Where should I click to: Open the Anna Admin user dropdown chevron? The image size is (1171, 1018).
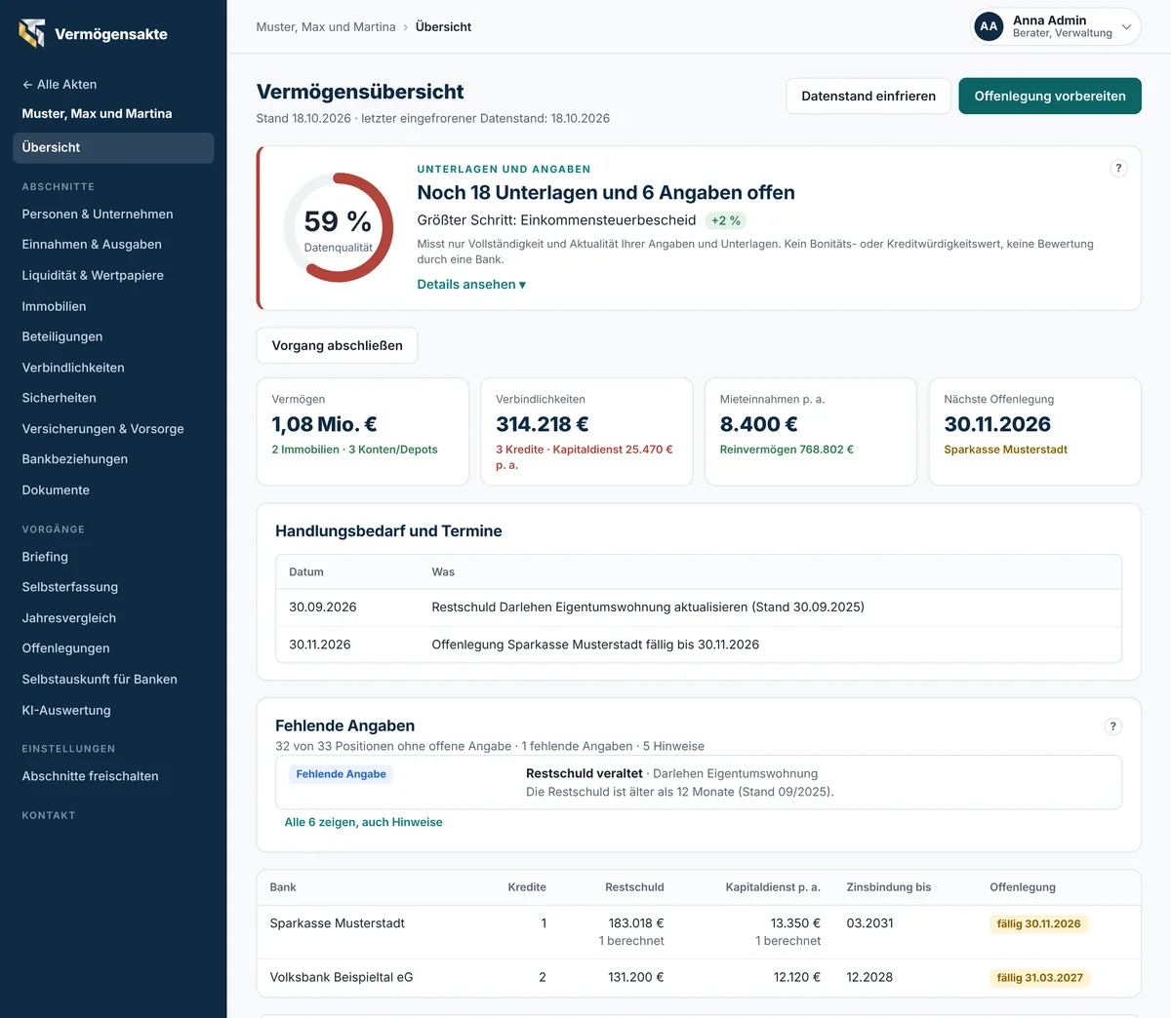(1126, 27)
